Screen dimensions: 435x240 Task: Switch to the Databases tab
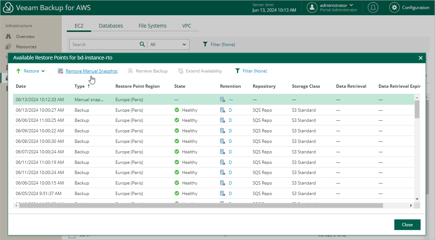[x=111, y=26]
